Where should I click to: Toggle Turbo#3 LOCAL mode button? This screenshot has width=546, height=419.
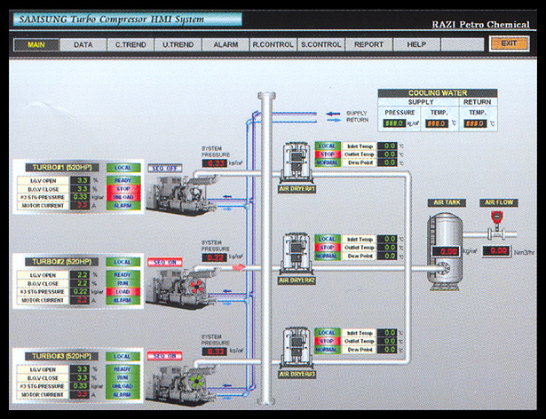pyautogui.click(x=123, y=356)
